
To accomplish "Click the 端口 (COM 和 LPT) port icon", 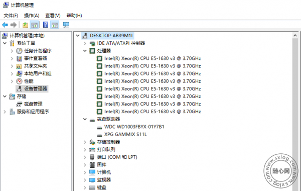I will point(92,157).
